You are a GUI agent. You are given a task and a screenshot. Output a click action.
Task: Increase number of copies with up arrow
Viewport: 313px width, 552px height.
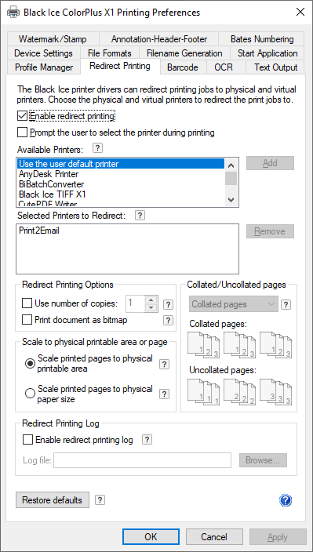click(151, 300)
